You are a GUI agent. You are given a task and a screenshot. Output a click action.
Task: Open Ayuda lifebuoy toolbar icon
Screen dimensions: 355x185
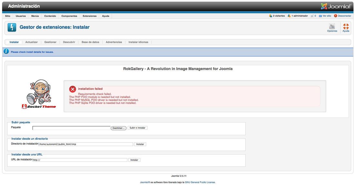click(346, 28)
